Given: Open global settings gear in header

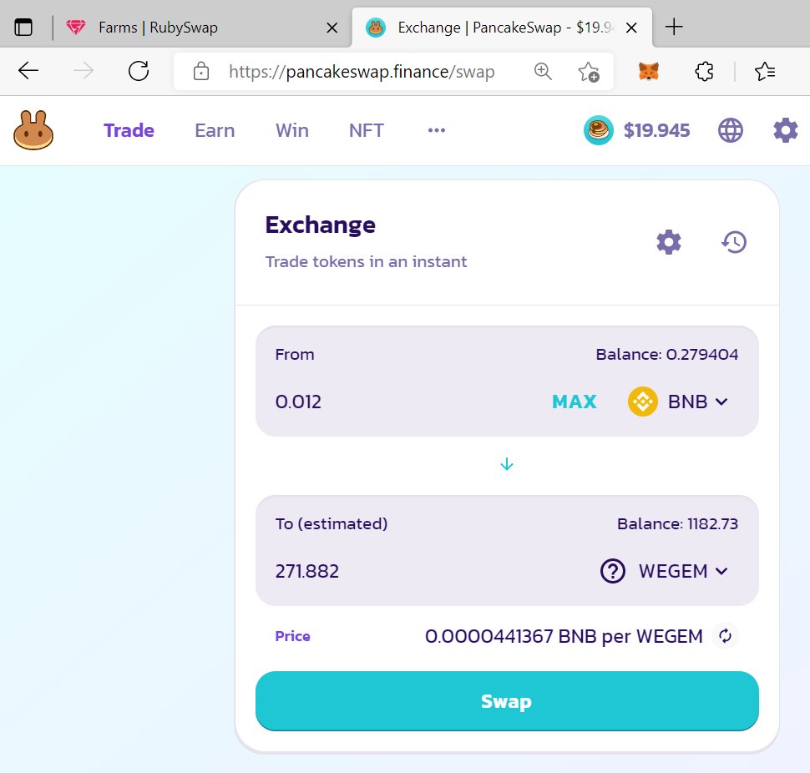Looking at the screenshot, I should coord(786,130).
